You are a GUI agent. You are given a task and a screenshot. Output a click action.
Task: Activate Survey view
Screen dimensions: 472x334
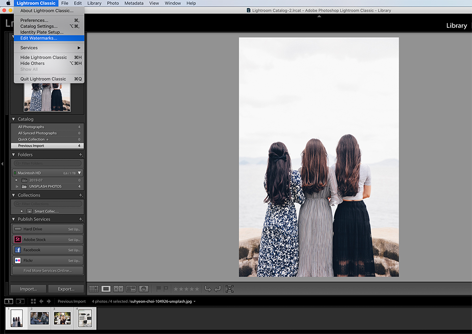click(132, 289)
